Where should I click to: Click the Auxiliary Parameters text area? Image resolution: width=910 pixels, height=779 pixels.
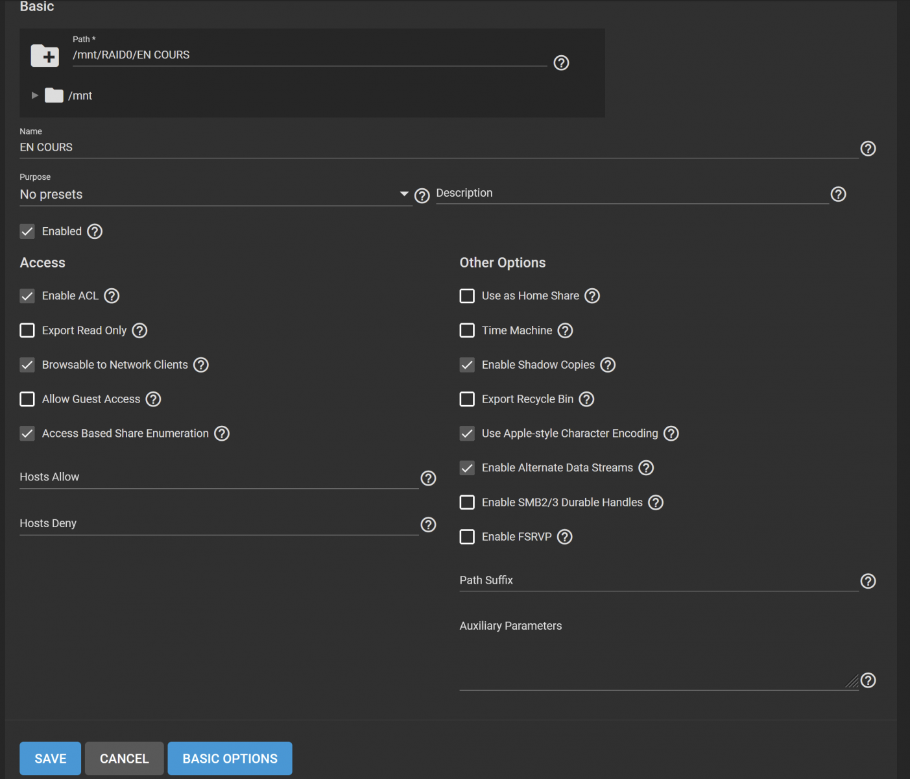coord(658,656)
